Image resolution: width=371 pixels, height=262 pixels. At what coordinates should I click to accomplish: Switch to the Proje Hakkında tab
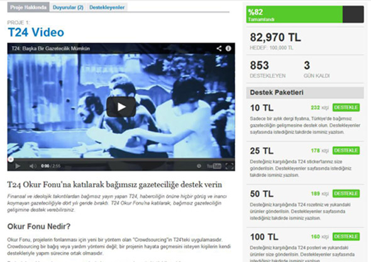[x=28, y=7]
